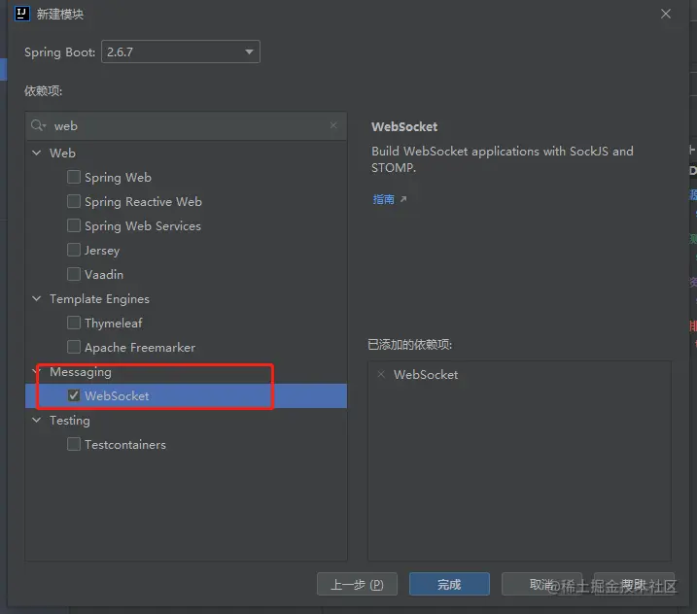
Task: Clear the dependency search text
Action: (x=333, y=125)
